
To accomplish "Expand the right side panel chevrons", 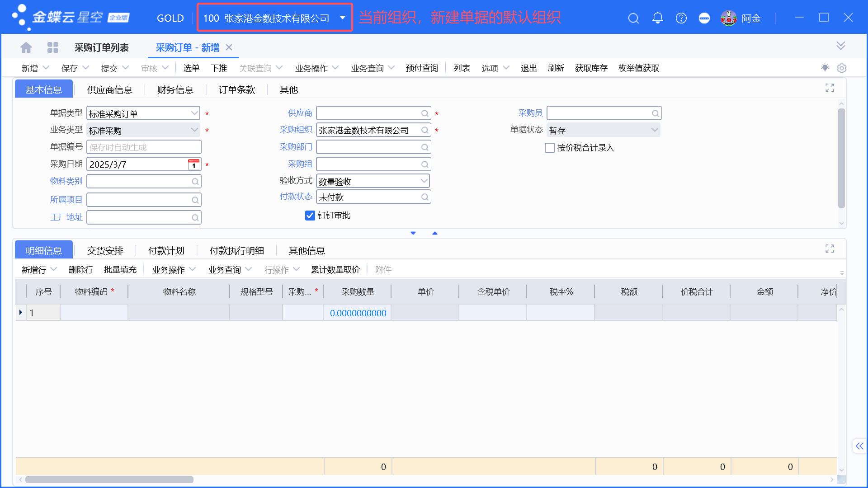I will 859,446.
